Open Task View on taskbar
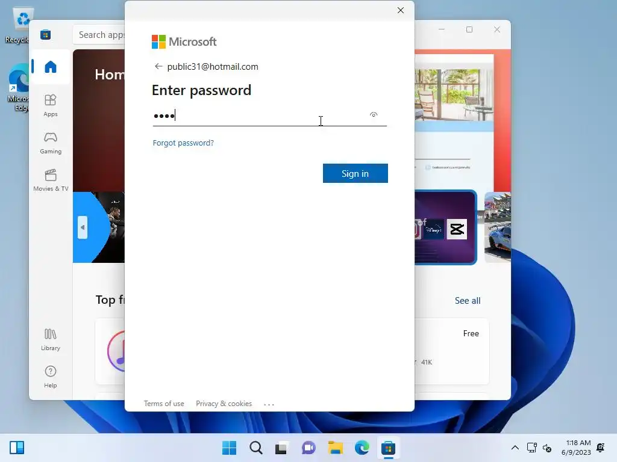Image resolution: width=617 pixels, height=462 pixels. (281, 448)
